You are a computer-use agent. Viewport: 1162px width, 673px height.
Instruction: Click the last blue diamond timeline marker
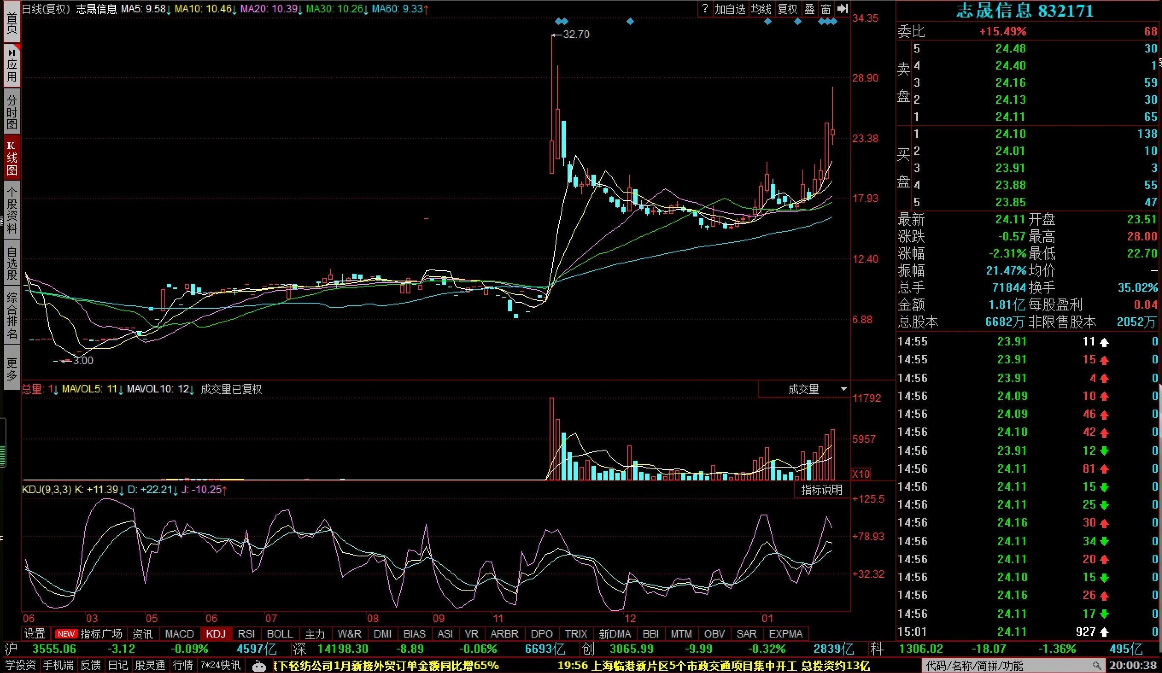[x=833, y=21]
